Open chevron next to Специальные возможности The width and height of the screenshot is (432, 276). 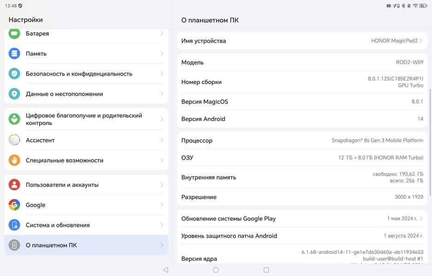click(162, 161)
